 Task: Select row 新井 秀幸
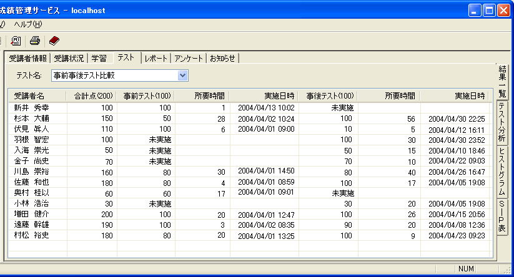tap(250, 108)
